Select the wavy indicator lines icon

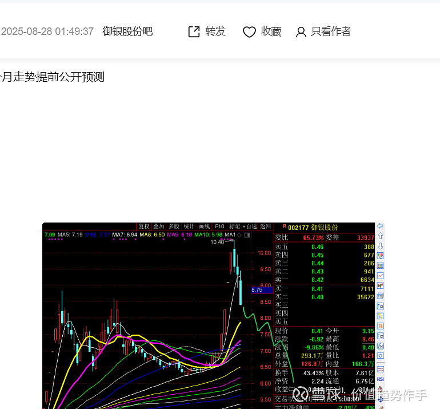pyautogui.click(x=380, y=369)
